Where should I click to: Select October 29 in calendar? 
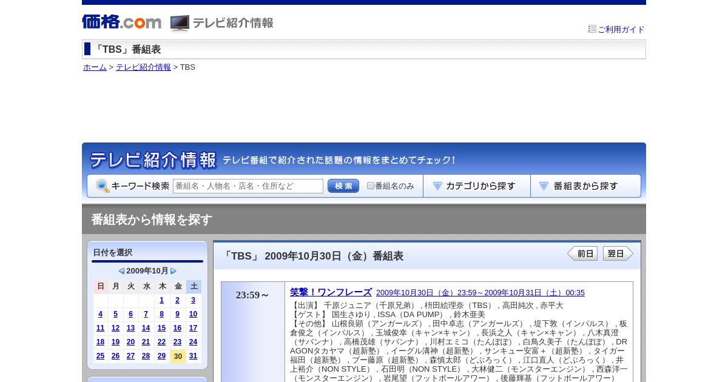tap(162, 356)
